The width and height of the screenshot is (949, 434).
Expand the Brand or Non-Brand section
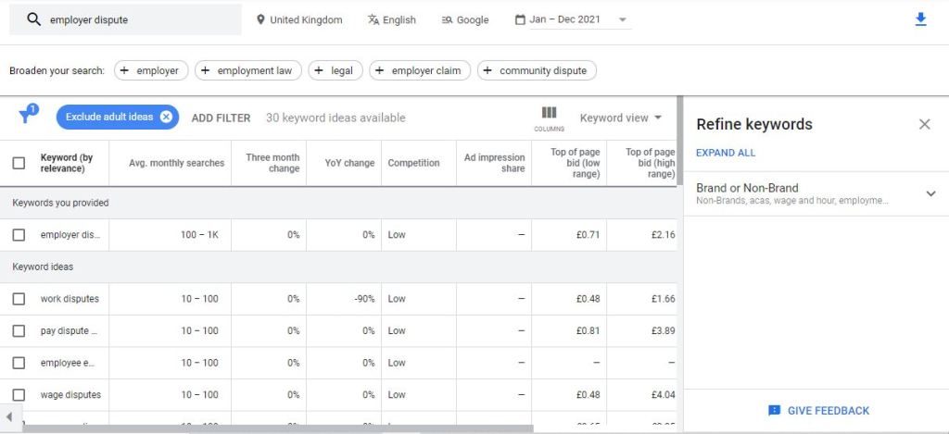click(x=930, y=193)
